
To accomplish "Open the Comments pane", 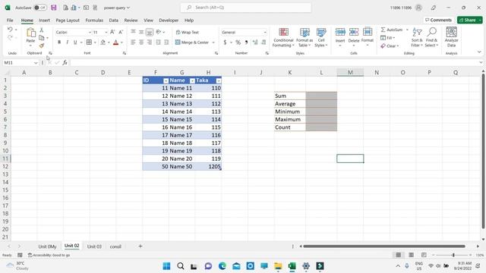I will (439, 20).
